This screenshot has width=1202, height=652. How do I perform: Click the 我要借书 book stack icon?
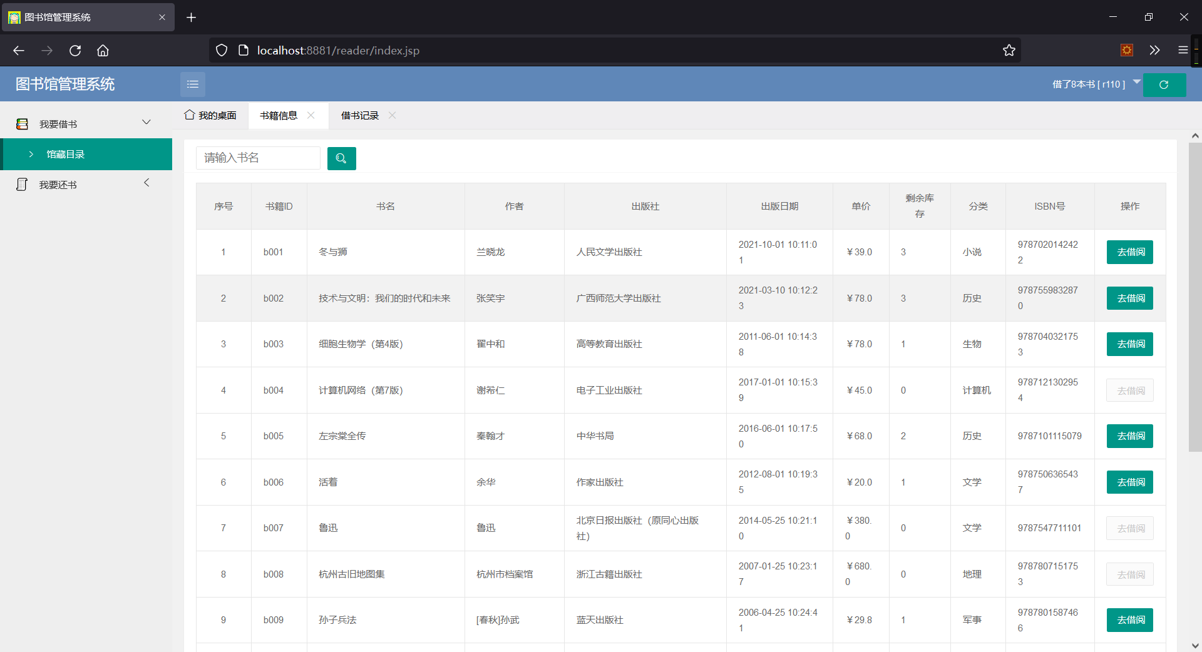click(x=22, y=124)
